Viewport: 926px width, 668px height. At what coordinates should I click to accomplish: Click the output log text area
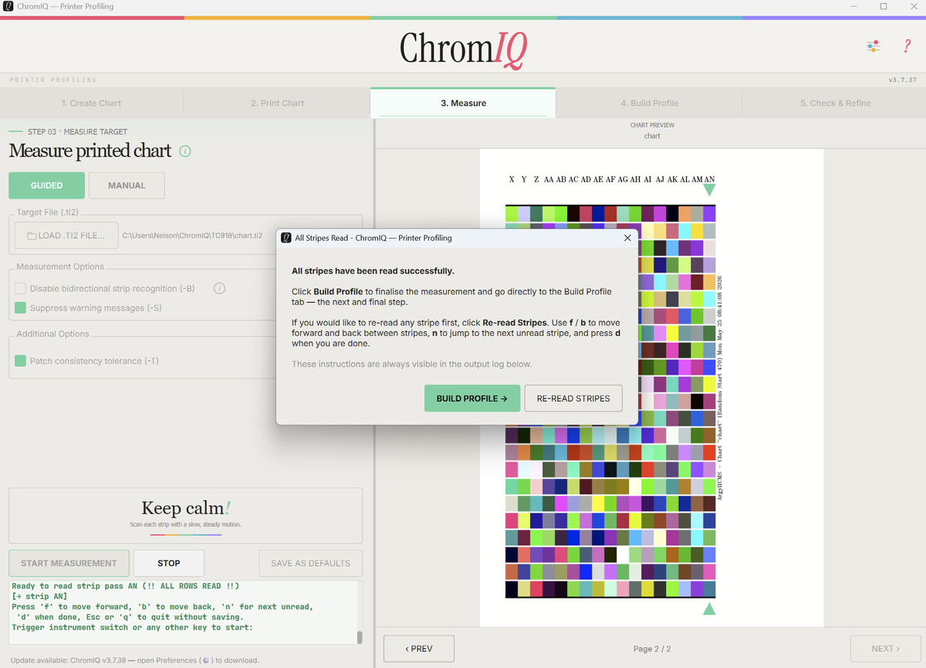click(x=182, y=612)
